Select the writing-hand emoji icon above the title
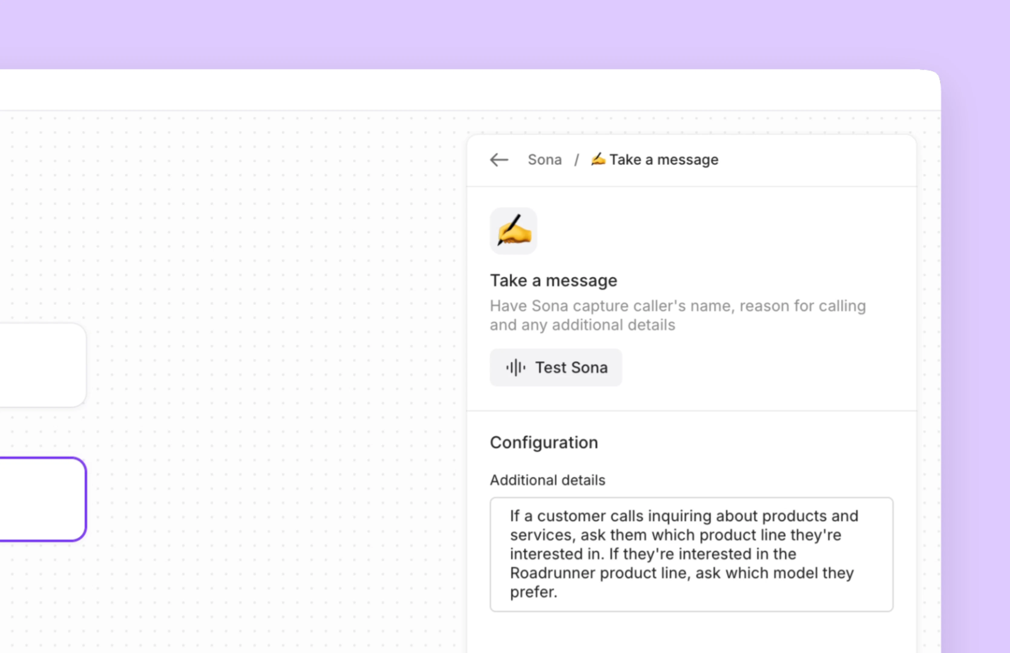 (x=513, y=231)
